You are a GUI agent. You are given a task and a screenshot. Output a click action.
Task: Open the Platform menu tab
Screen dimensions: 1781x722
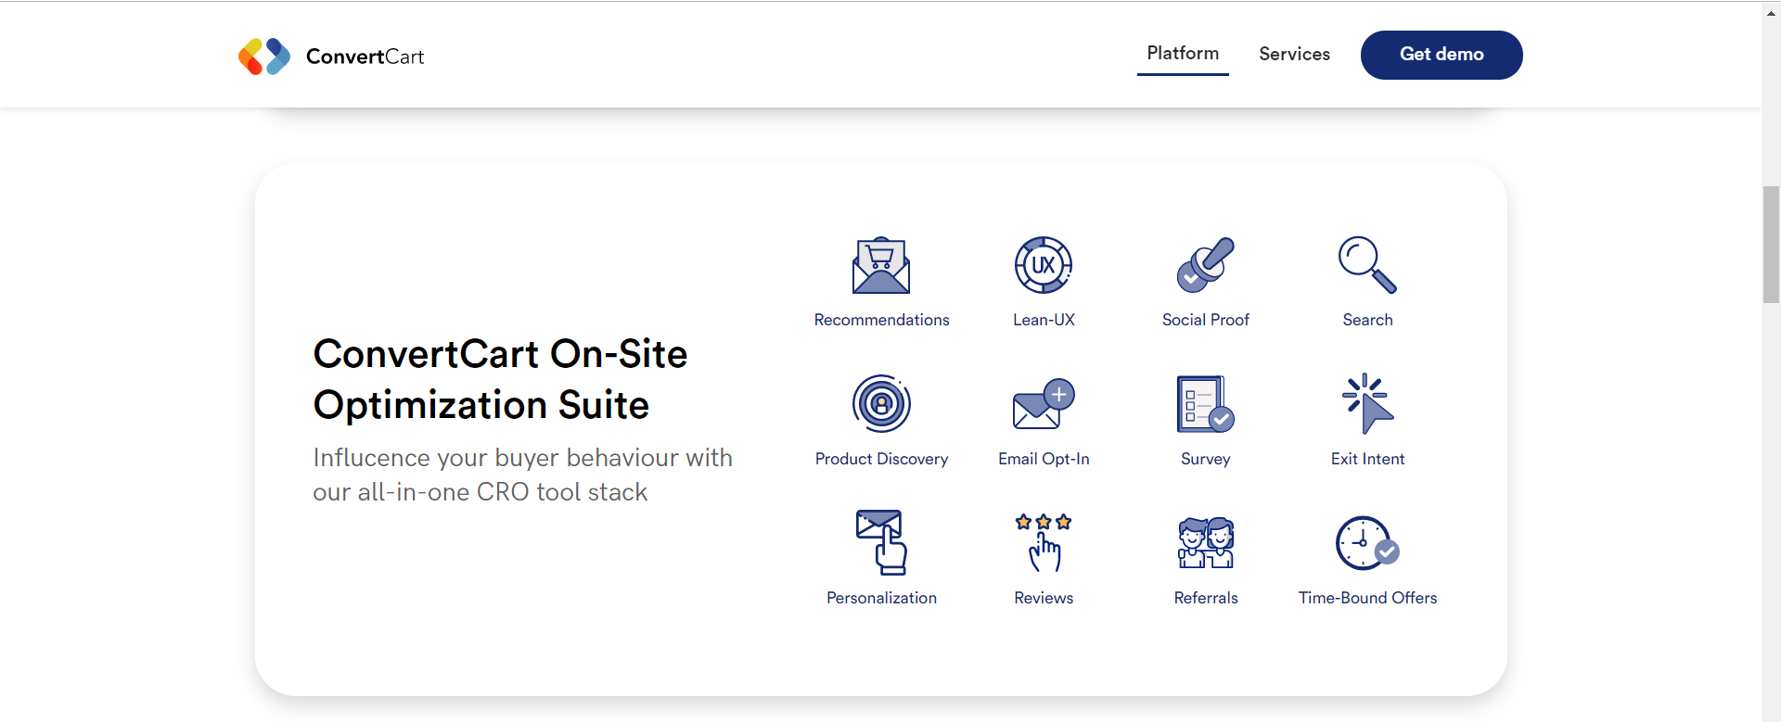[x=1183, y=54]
